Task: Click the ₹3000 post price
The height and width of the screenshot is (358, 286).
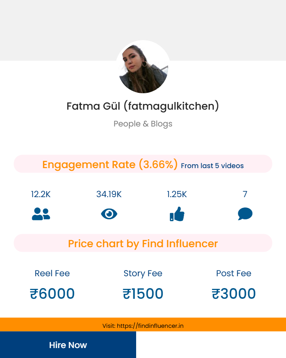Action: 234,294
